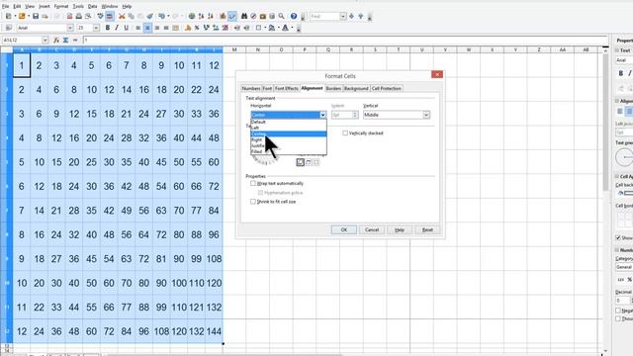Switch to the Background tab
This screenshot has height=356, width=633.
point(356,88)
